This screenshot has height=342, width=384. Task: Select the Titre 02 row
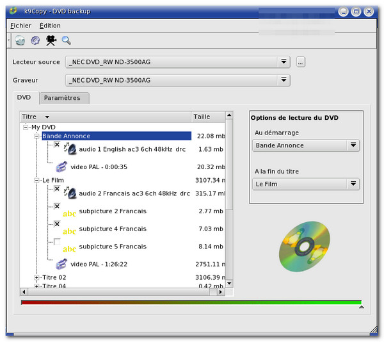(x=54, y=277)
